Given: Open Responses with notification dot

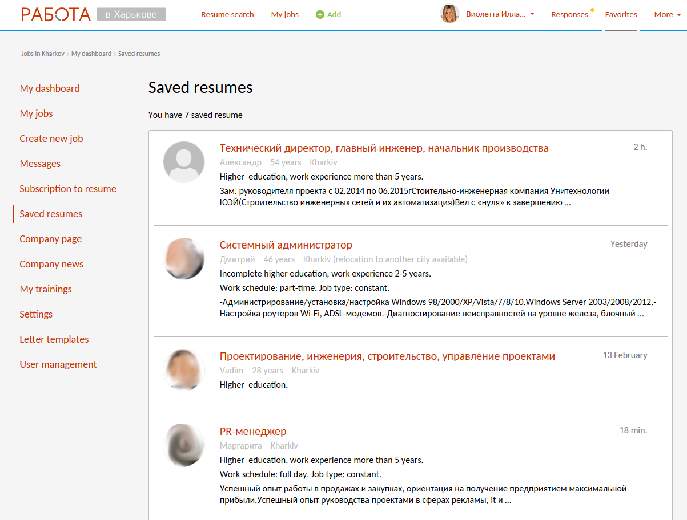Looking at the screenshot, I should pyautogui.click(x=569, y=15).
